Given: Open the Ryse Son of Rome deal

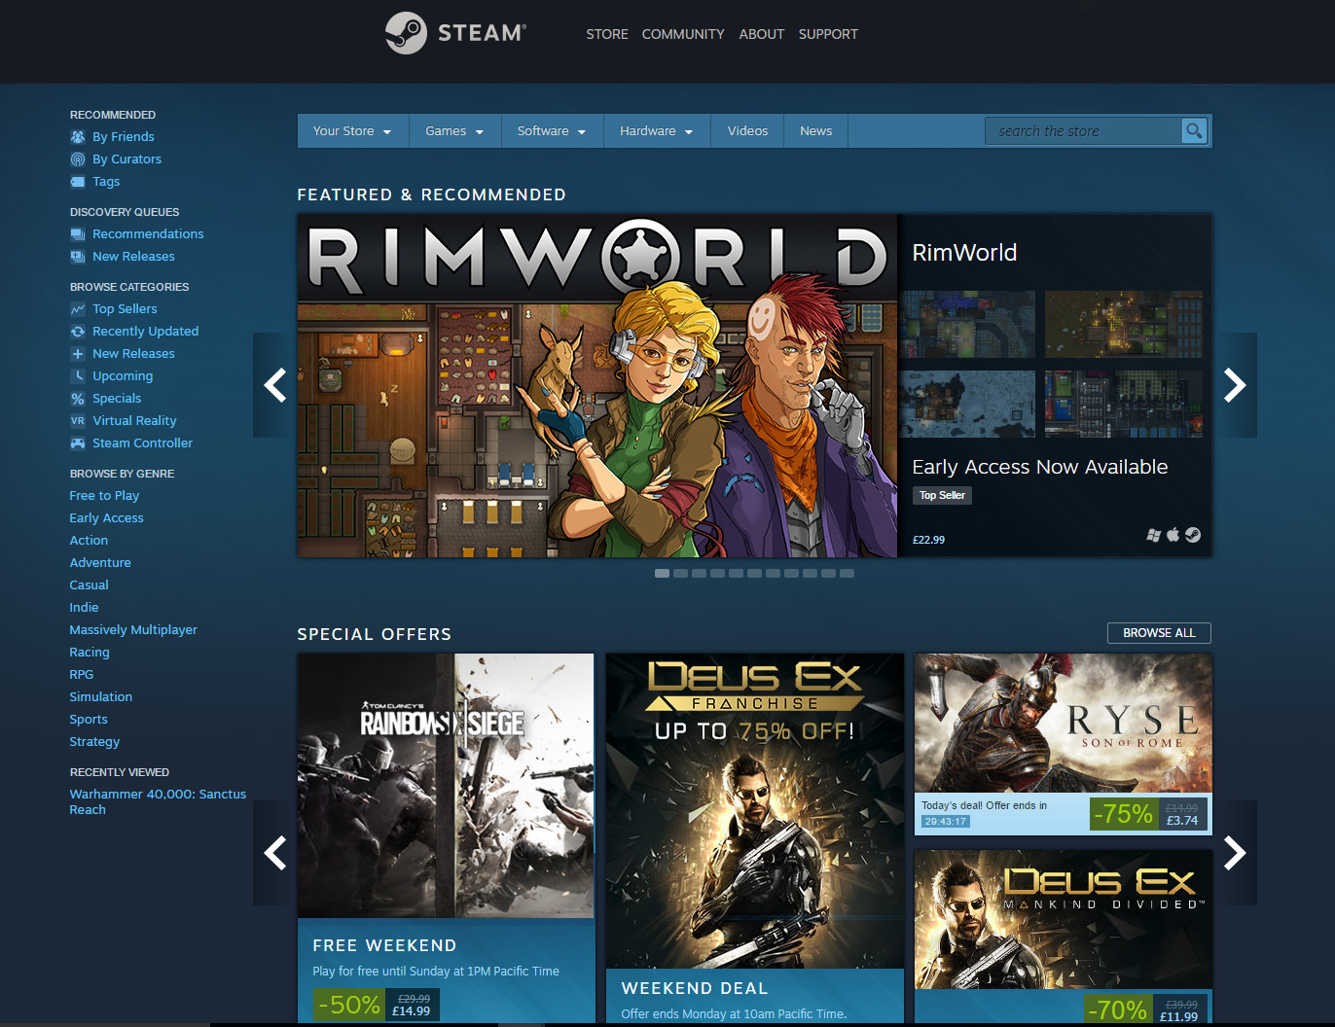Looking at the screenshot, I should [1064, 724].
